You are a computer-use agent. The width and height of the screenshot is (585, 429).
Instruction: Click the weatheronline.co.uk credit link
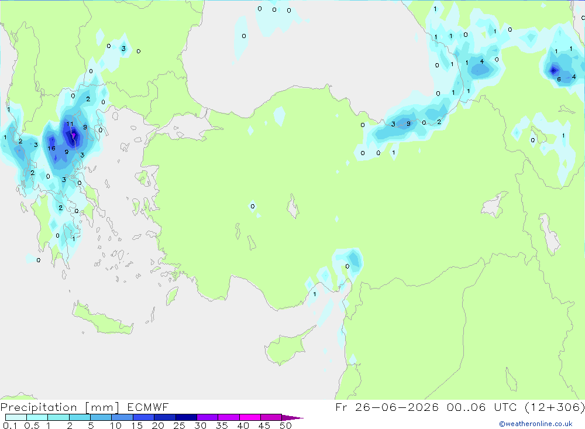[x=536, y=424]
